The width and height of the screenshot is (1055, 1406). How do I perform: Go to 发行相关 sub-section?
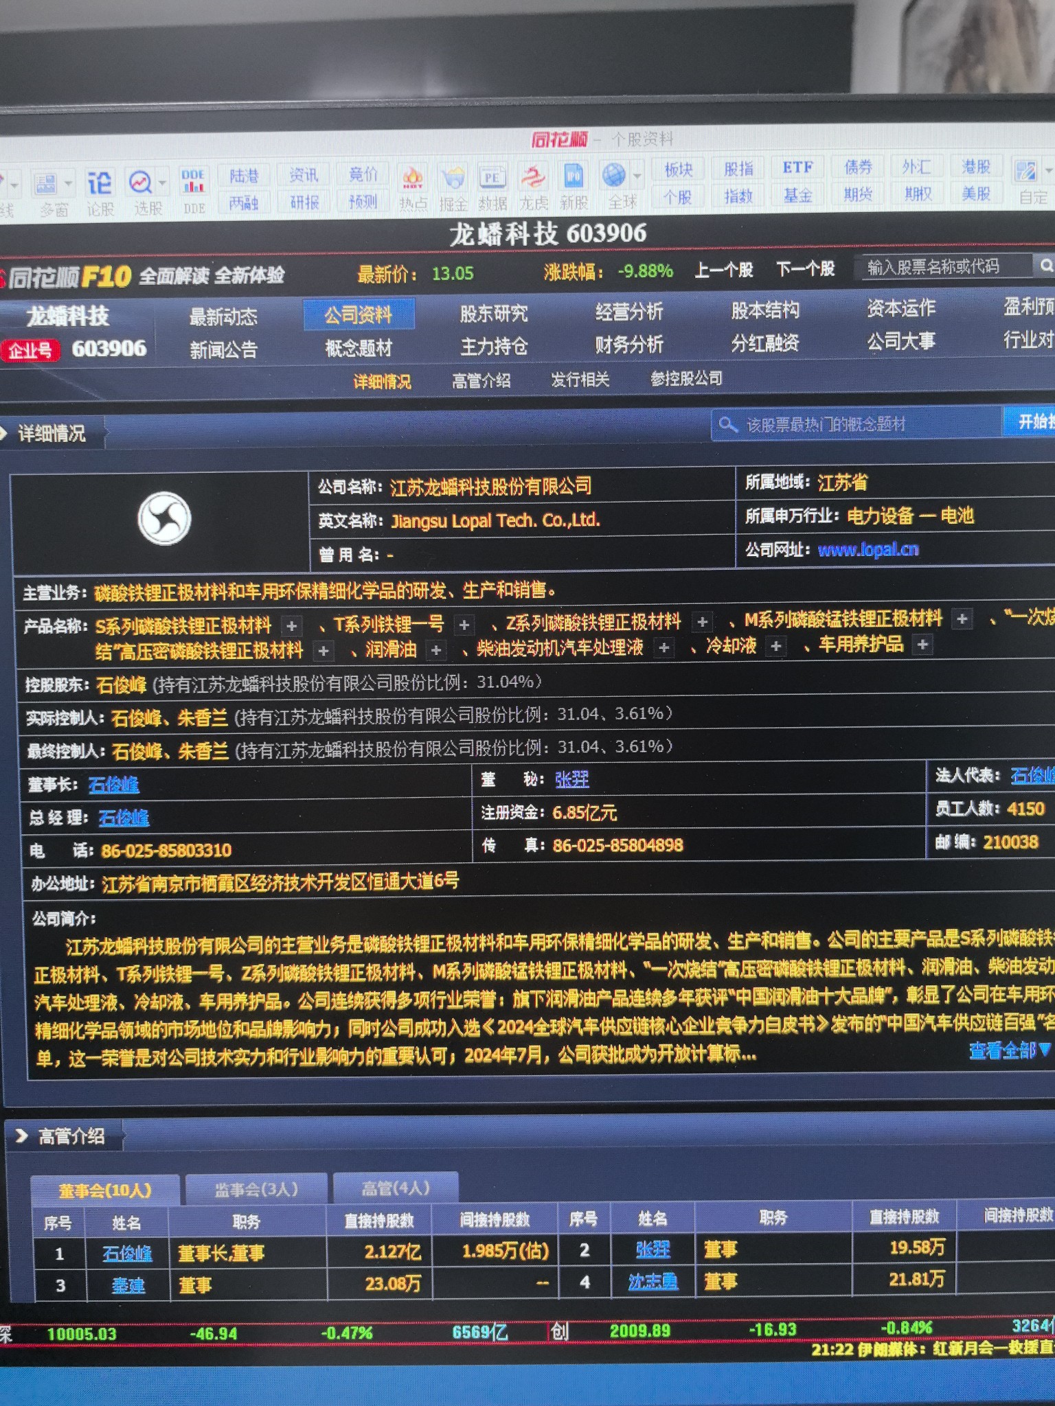[580, 379]
